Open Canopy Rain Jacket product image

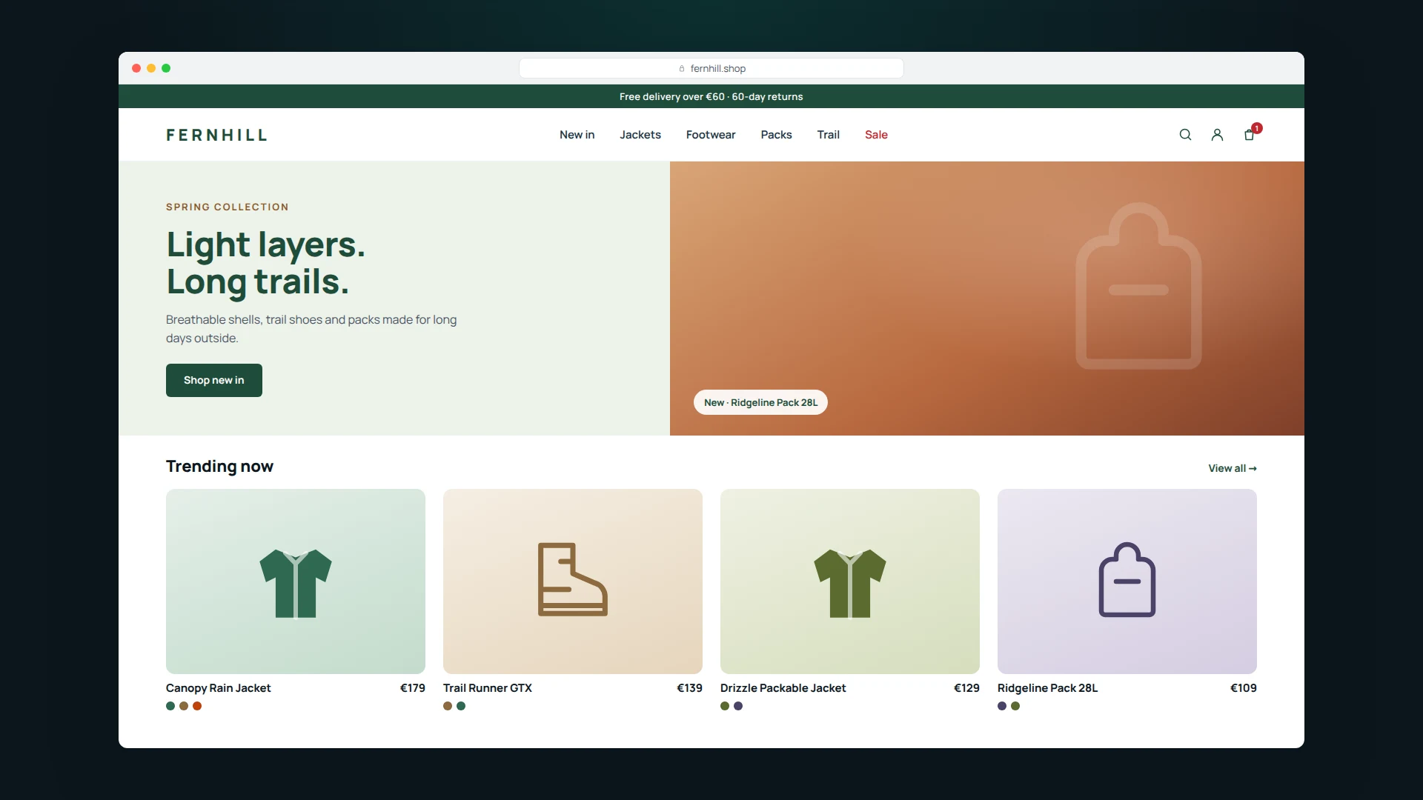point(296,581)
